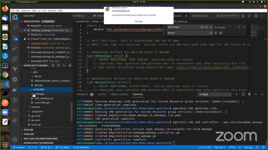This screenshot has height=150, width=268.
Task: Collapse the OPEN EDITORS section
Action: pos(22,21)
